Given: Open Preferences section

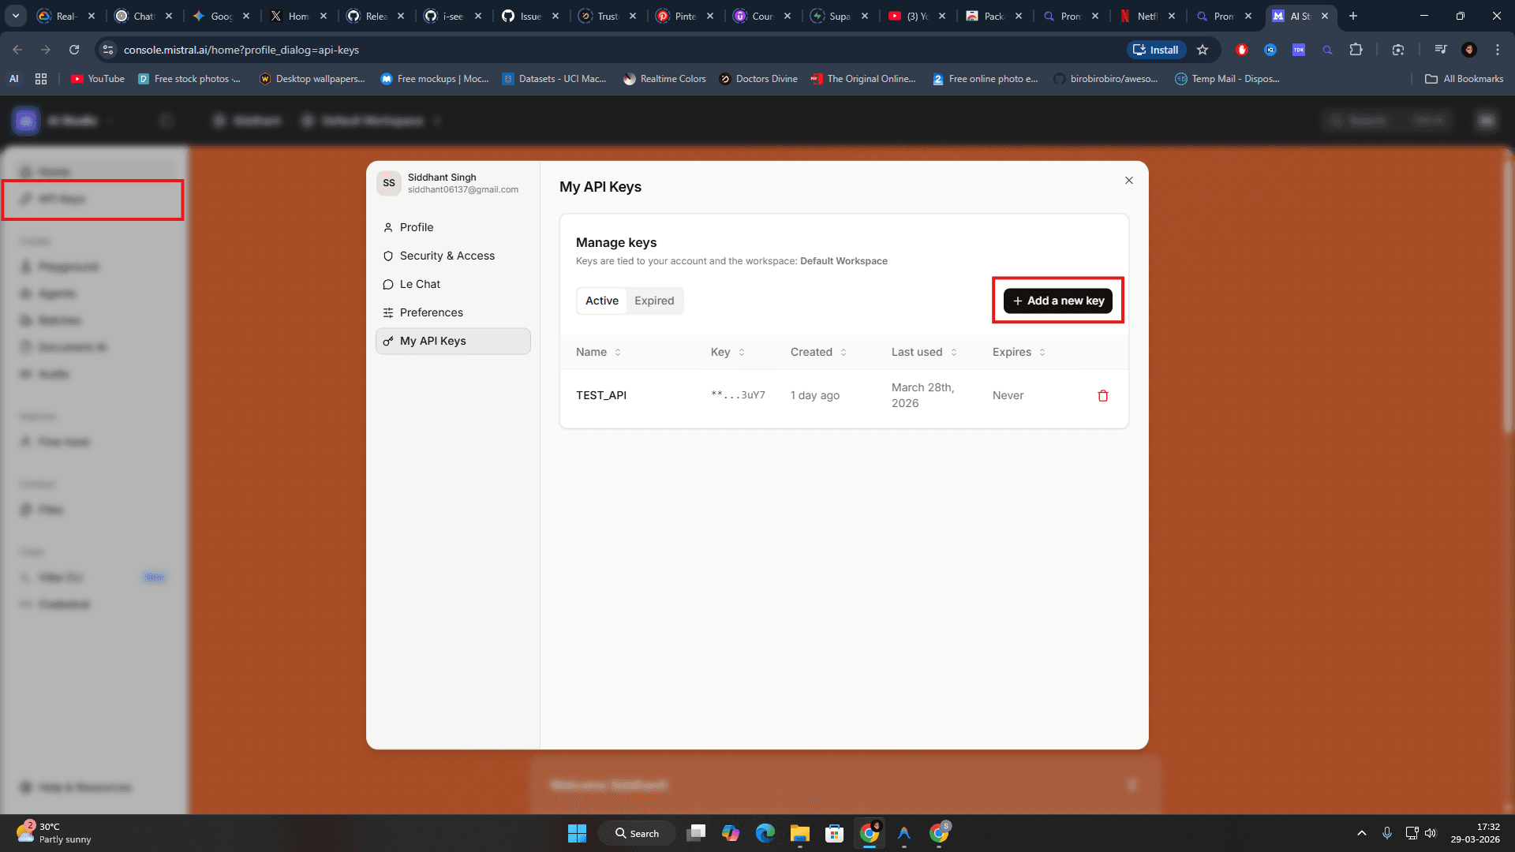Looking at the screenshot, I should [431, 312].
